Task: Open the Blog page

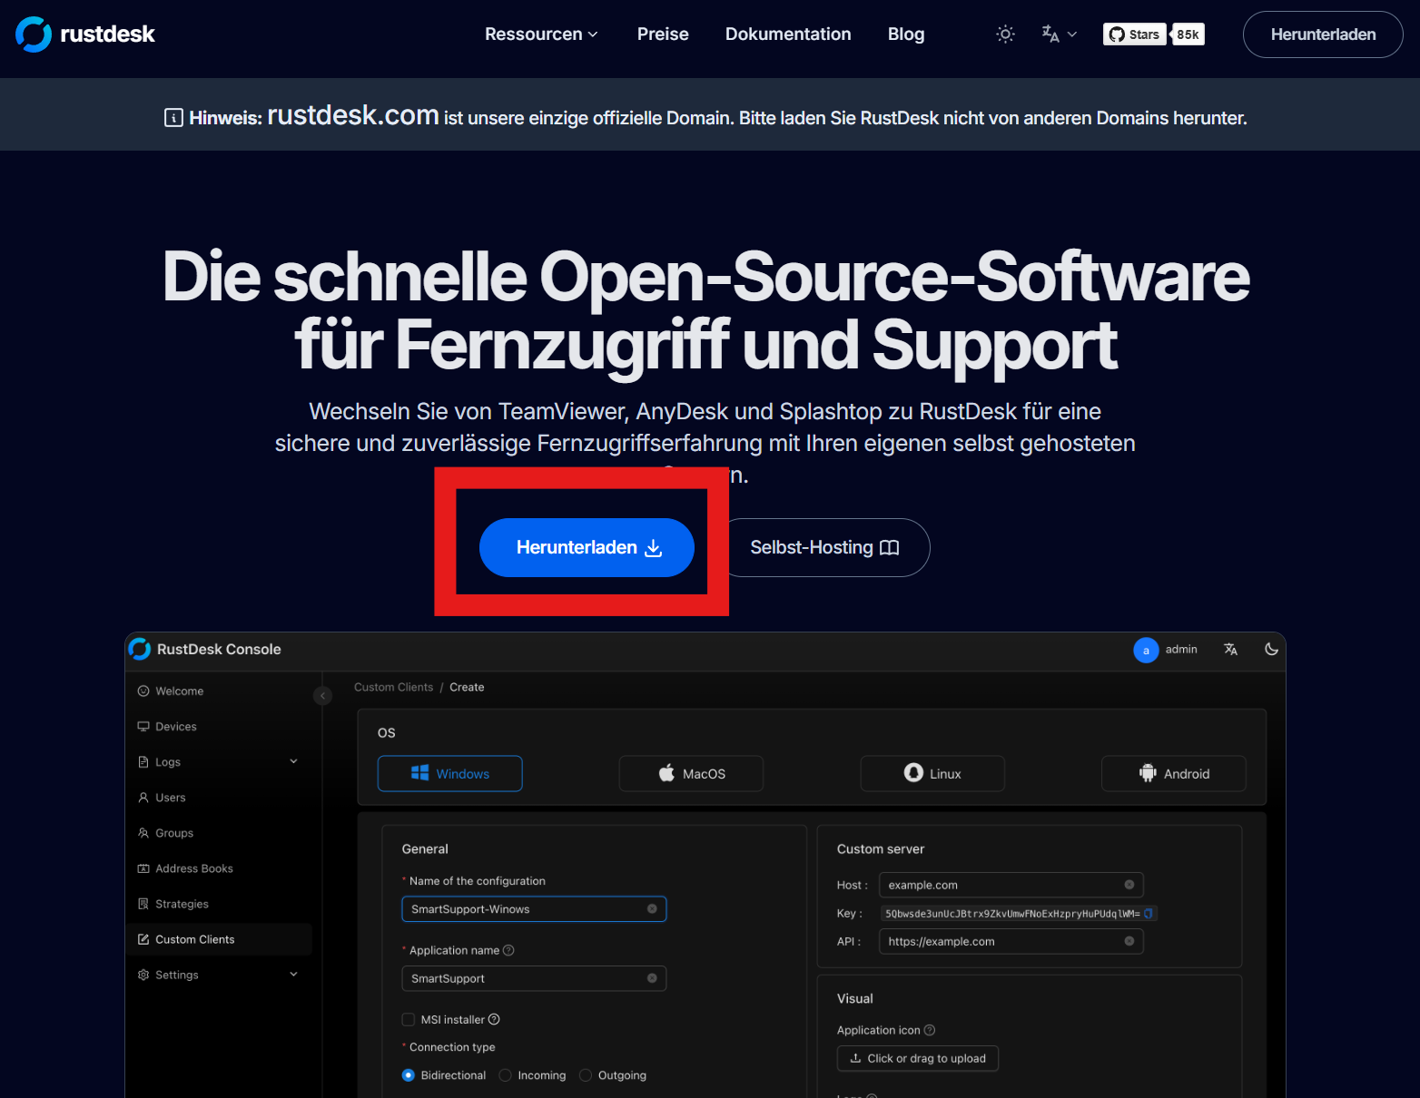Action: click(906, 34)
